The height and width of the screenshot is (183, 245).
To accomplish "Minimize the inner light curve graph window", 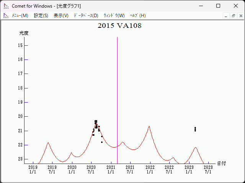I will [x=226, y=16].
